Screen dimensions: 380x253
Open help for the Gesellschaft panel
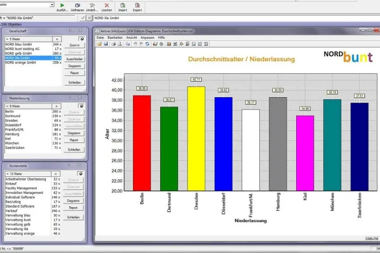pos(70,30)
